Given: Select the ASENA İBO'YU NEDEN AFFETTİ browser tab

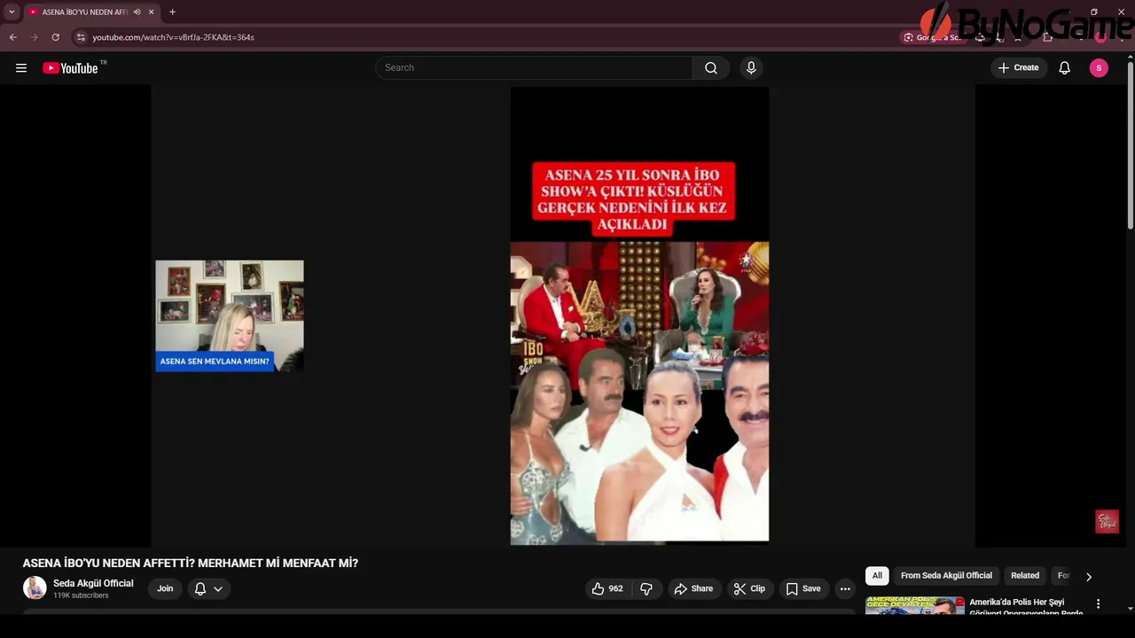Looking at the screenshot, I should coord(91,12).
